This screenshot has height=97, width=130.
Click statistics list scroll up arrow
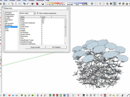[65, 17]
